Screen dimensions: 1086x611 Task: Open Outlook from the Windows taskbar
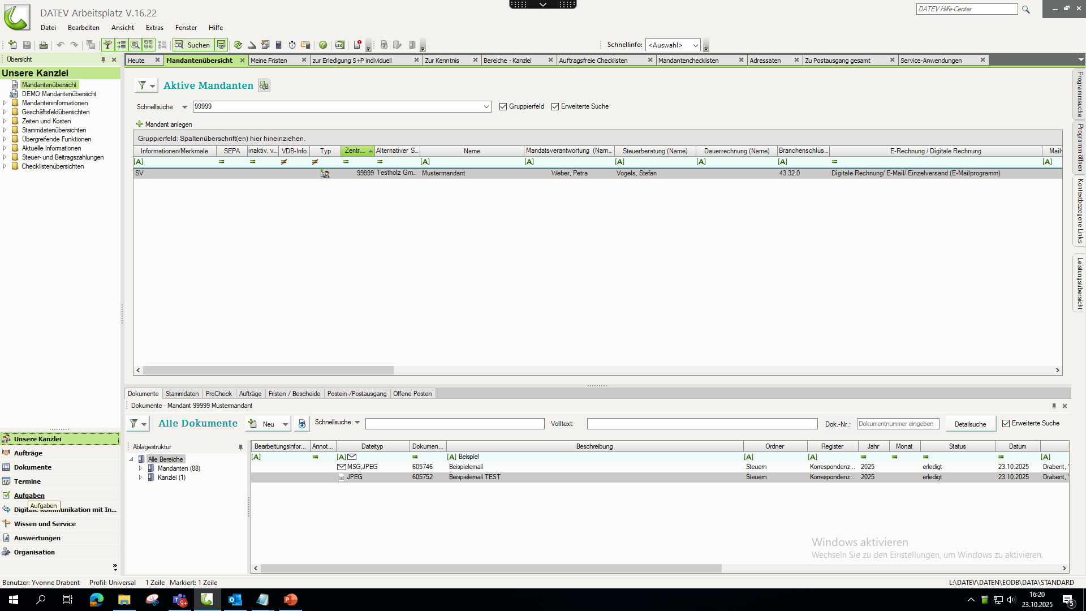click(235, 600)
